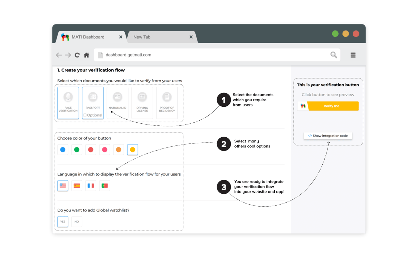Click 'Choose color of your button' text

84,138
